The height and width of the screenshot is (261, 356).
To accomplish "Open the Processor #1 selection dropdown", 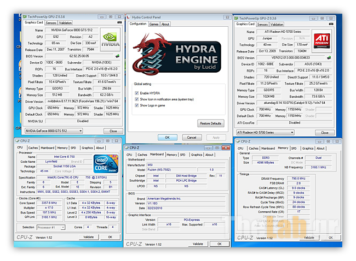I will 51,227.
